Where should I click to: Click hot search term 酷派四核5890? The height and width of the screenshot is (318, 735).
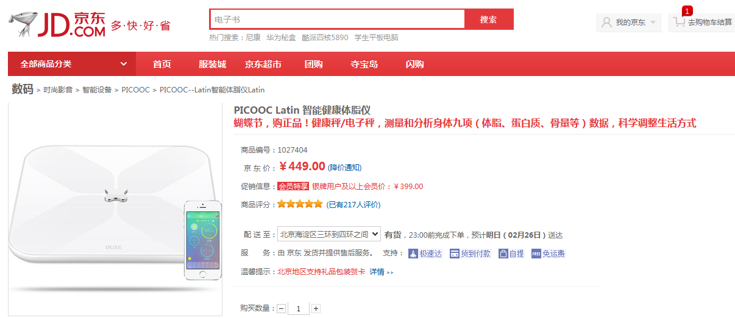click(325, 38)
